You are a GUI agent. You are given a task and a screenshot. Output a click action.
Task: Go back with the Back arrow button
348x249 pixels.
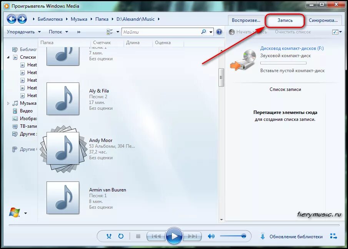[x=12, y=19]
